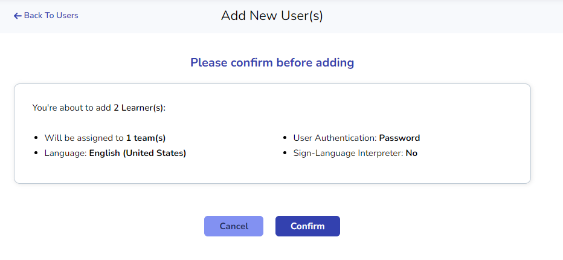Click the bullet before Sign-Language Interpreter

(x=286, y=154)
